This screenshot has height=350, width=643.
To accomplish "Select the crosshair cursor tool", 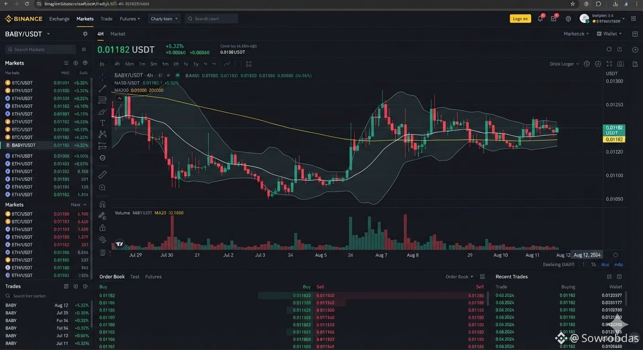I will click(x=102, y=77).
